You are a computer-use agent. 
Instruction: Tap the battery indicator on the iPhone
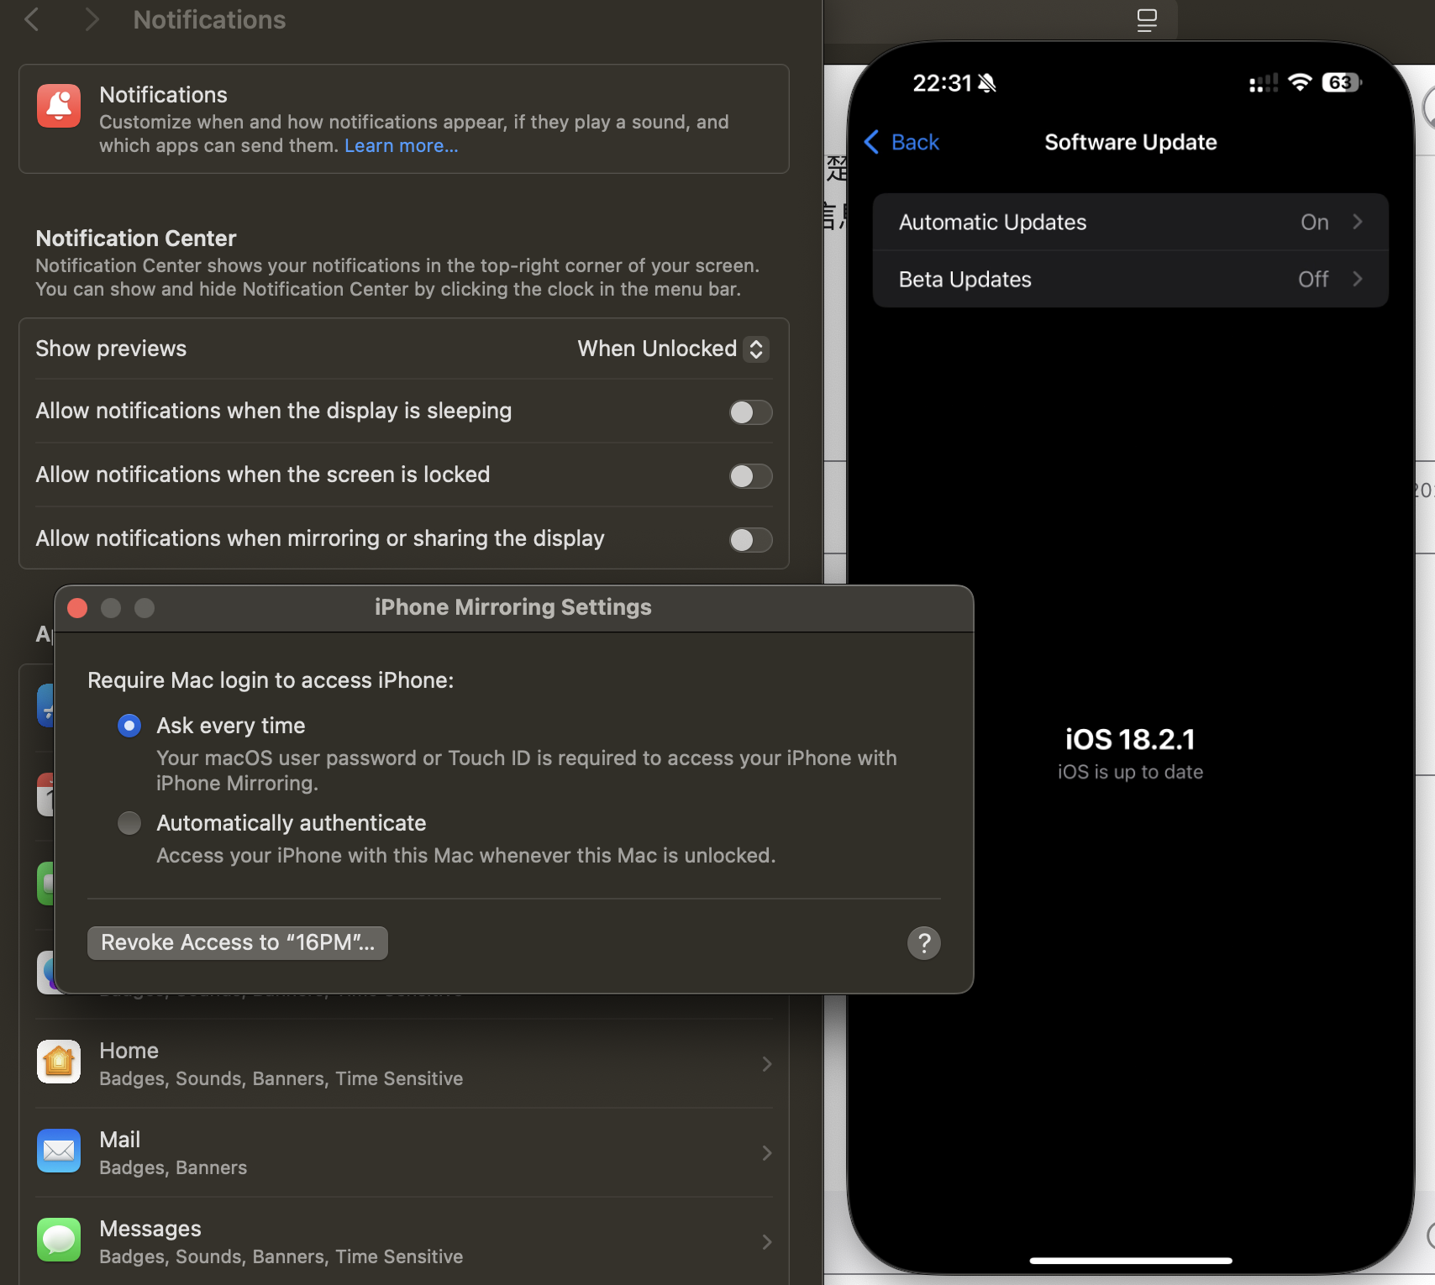coord(1342,82)
